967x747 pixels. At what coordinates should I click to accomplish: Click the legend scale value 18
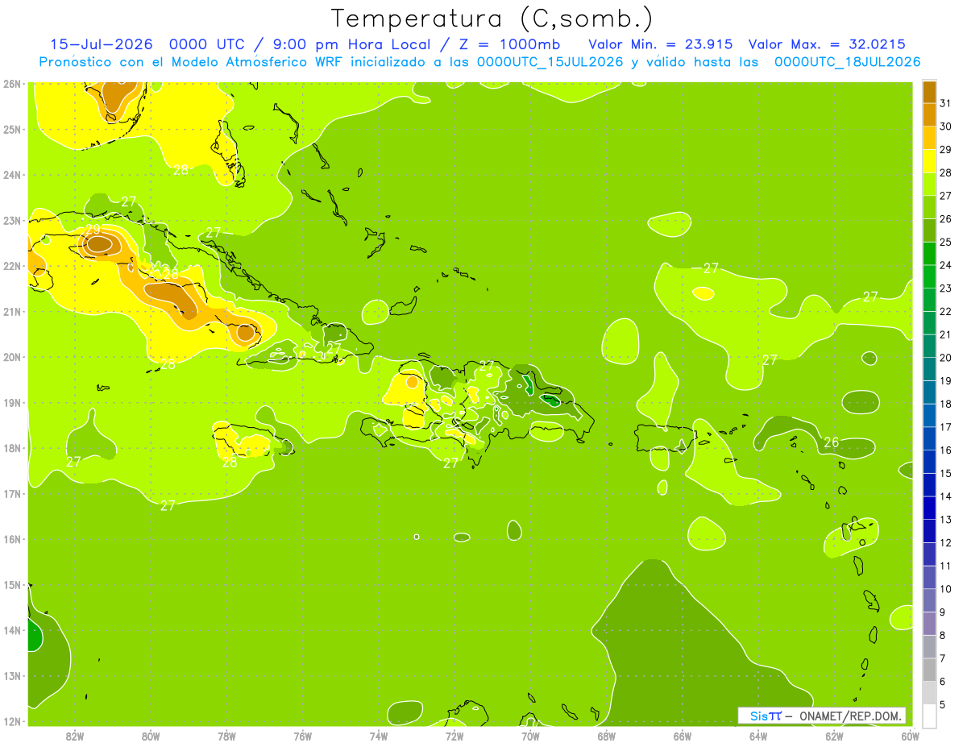coord(945,404)
